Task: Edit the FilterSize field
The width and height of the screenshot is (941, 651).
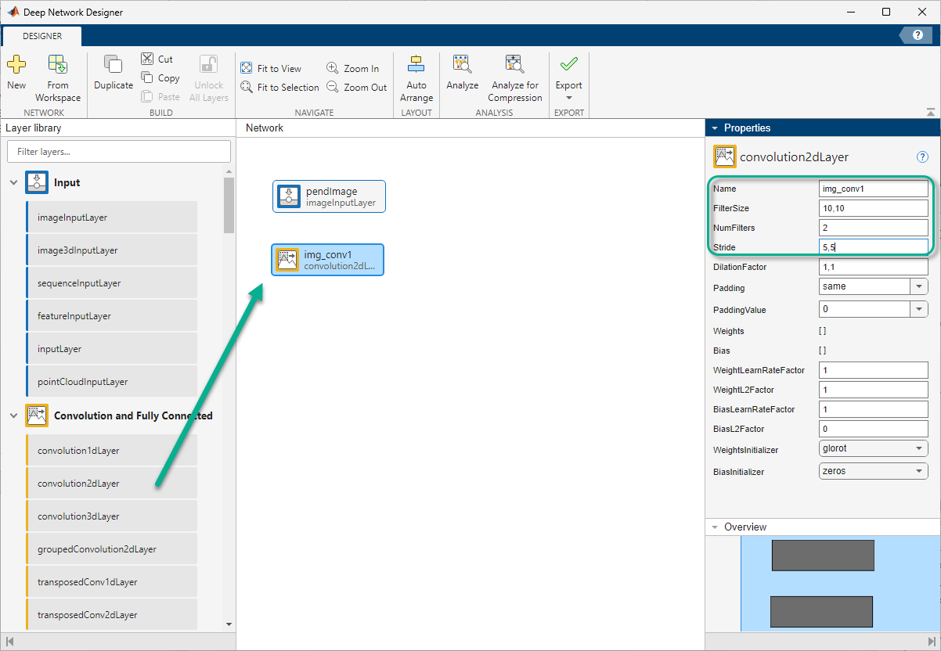Action: click(x=873, y=208)
